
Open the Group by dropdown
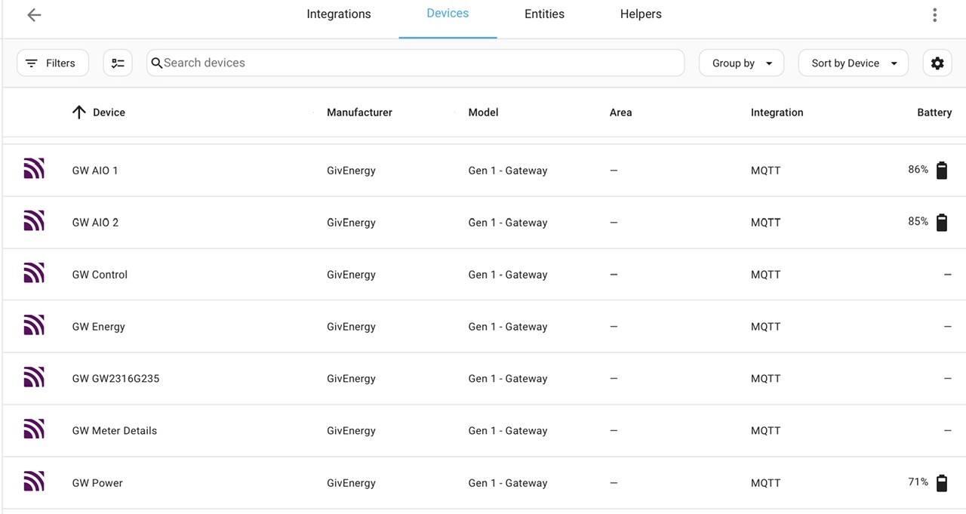[x=742, y=63]
